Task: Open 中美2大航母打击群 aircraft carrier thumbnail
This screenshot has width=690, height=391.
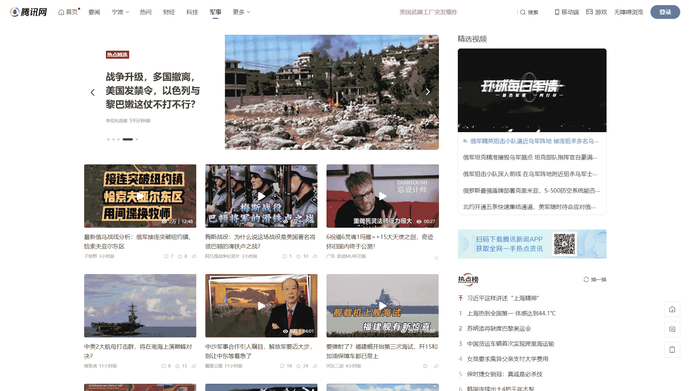Action: click(x=140, y=306)
